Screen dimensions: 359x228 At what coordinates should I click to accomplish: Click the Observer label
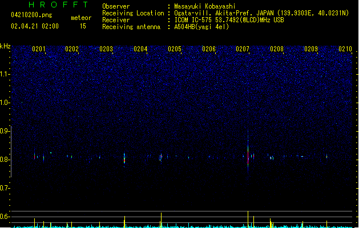(116, 6)
